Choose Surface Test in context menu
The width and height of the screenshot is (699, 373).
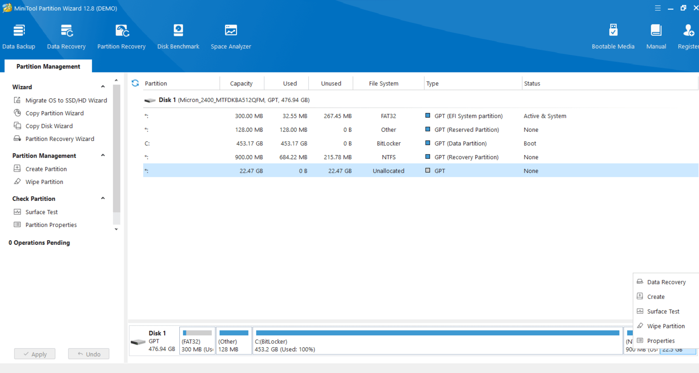[666, 311]
